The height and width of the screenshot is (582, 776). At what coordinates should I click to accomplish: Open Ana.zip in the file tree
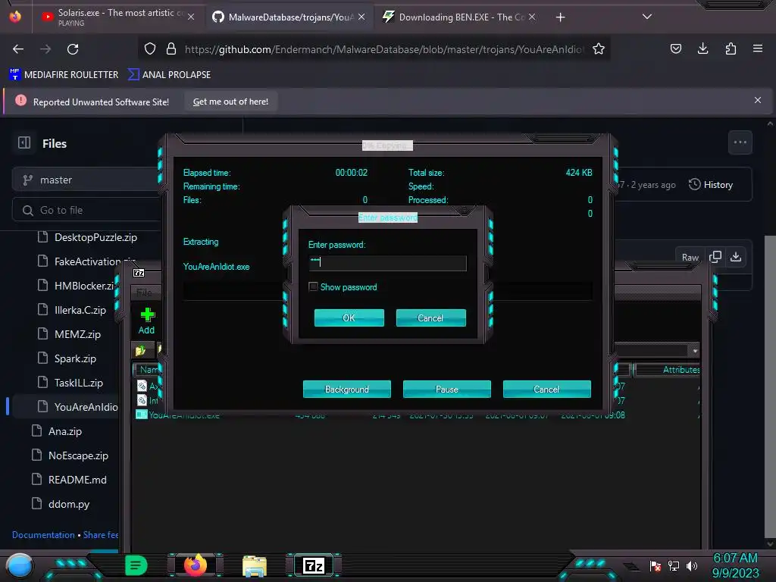[x=65, y=431]
